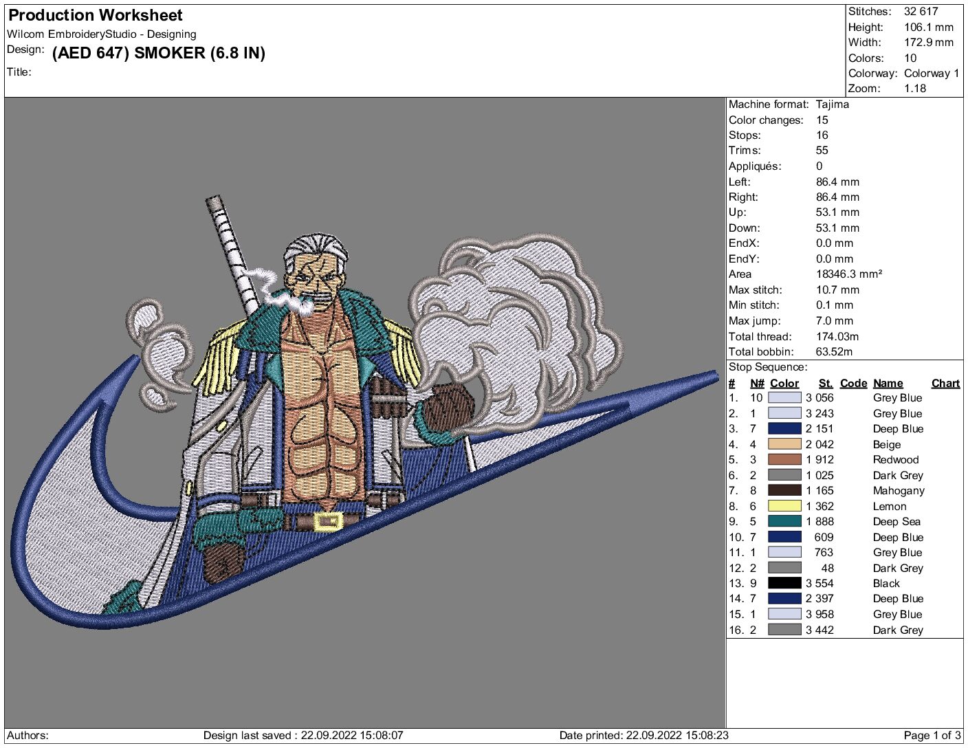The height and width of the screenshot is (748, 968).
Task: Click the Dark Grey swatch in row 16
Action: pyautogui.click(x=784, y=630)
